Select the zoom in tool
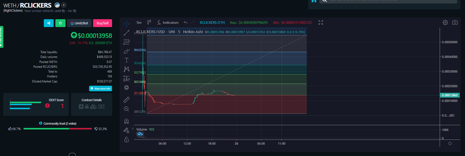 [x=126, y=109]
